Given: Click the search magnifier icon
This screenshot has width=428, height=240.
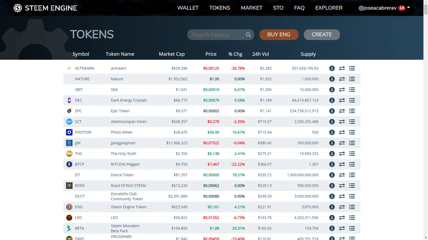Looking at the screenshot, I should coord(248,35).
